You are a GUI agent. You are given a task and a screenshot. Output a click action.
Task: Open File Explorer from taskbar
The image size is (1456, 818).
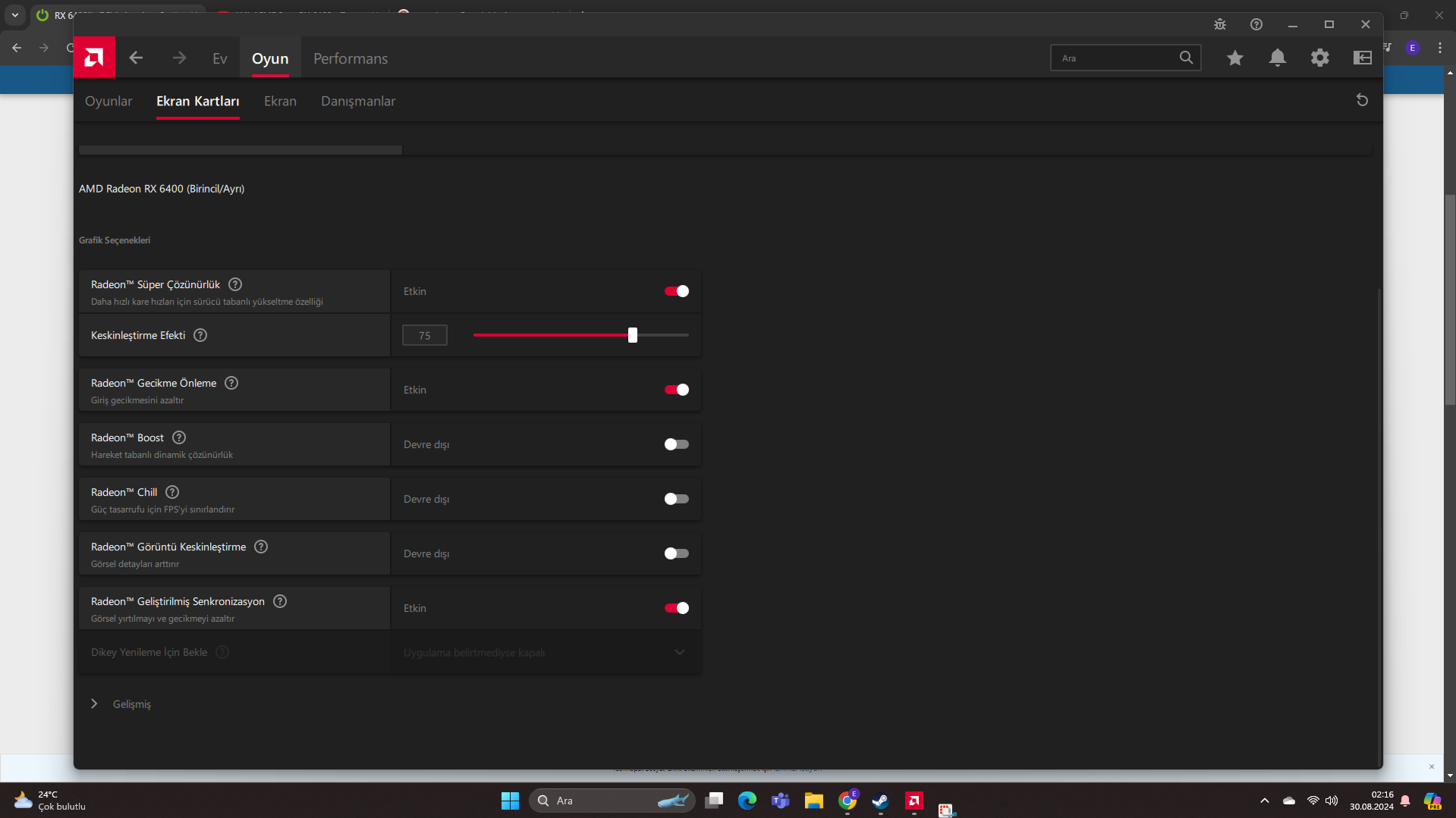point(814,801)
